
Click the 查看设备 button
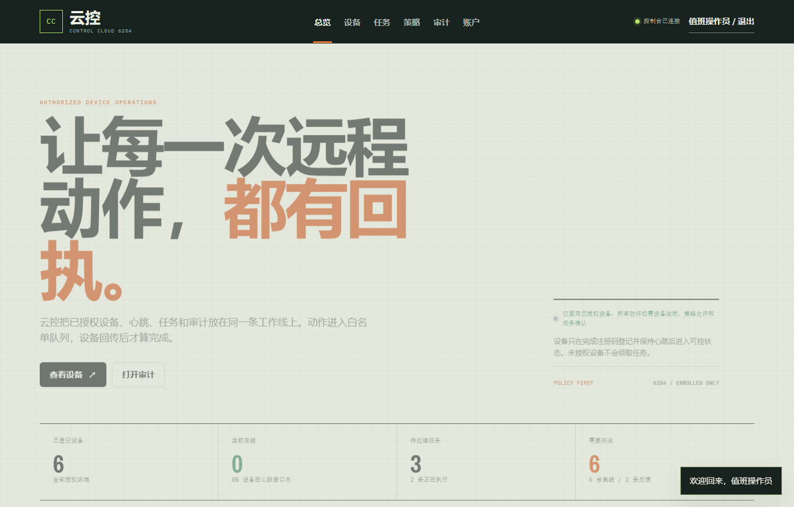coord(73,375)
